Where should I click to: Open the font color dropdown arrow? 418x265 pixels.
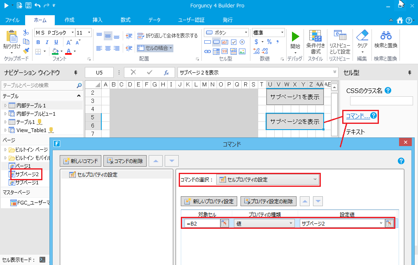click(75, 51)
